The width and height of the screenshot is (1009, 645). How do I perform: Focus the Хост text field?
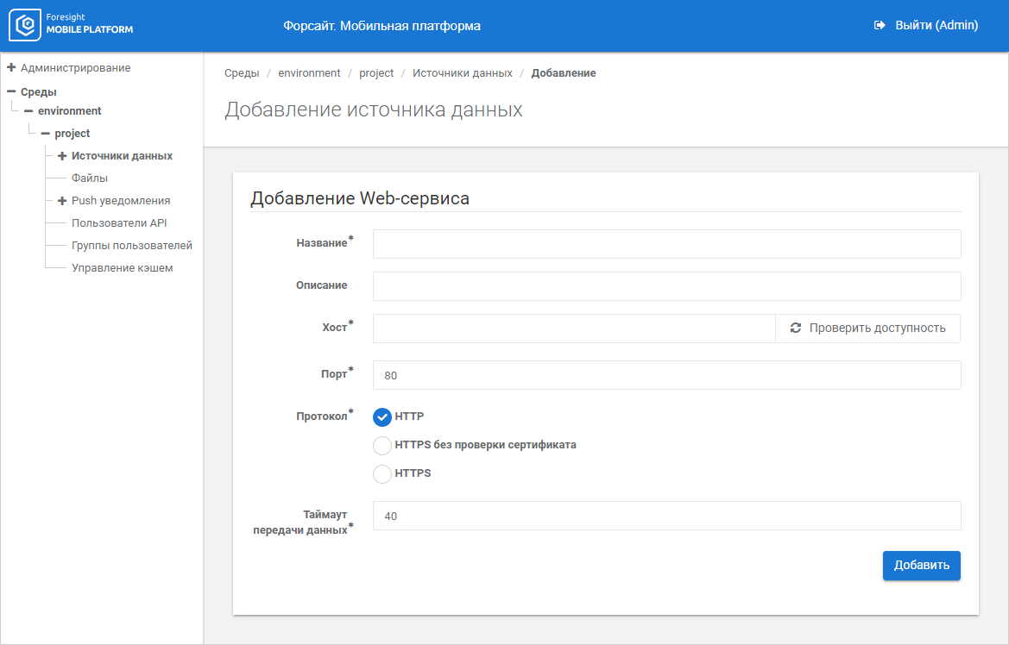point(574,329)
